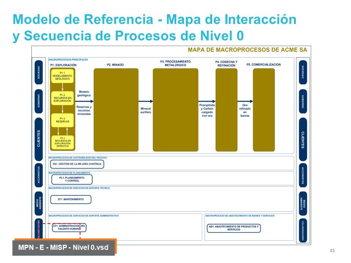
Task: Select AB1. Abastecimiento de Productos y Servicios box
Action: coord(234,228)
